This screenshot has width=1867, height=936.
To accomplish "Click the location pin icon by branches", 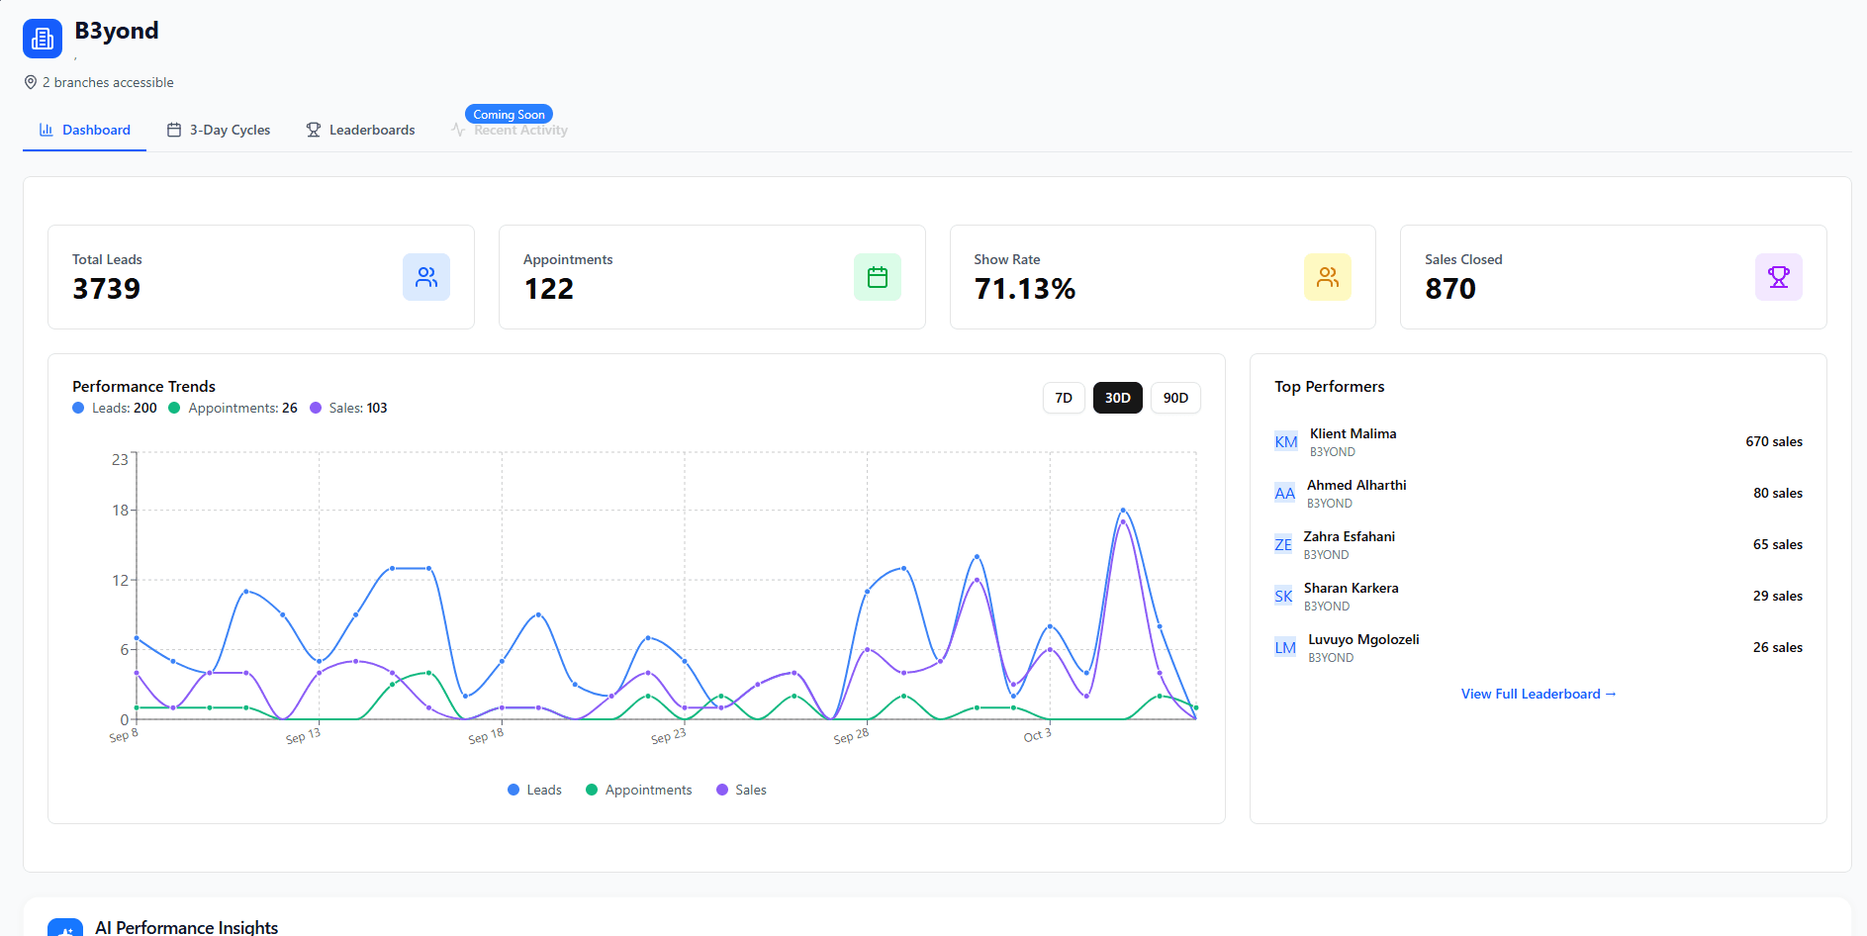I will point(31,82).
